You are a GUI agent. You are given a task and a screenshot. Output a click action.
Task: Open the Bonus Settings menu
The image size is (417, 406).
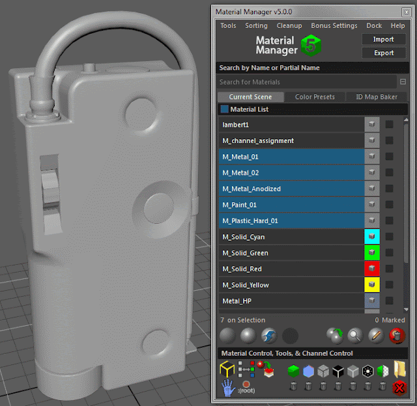click(x=334, y=26)
